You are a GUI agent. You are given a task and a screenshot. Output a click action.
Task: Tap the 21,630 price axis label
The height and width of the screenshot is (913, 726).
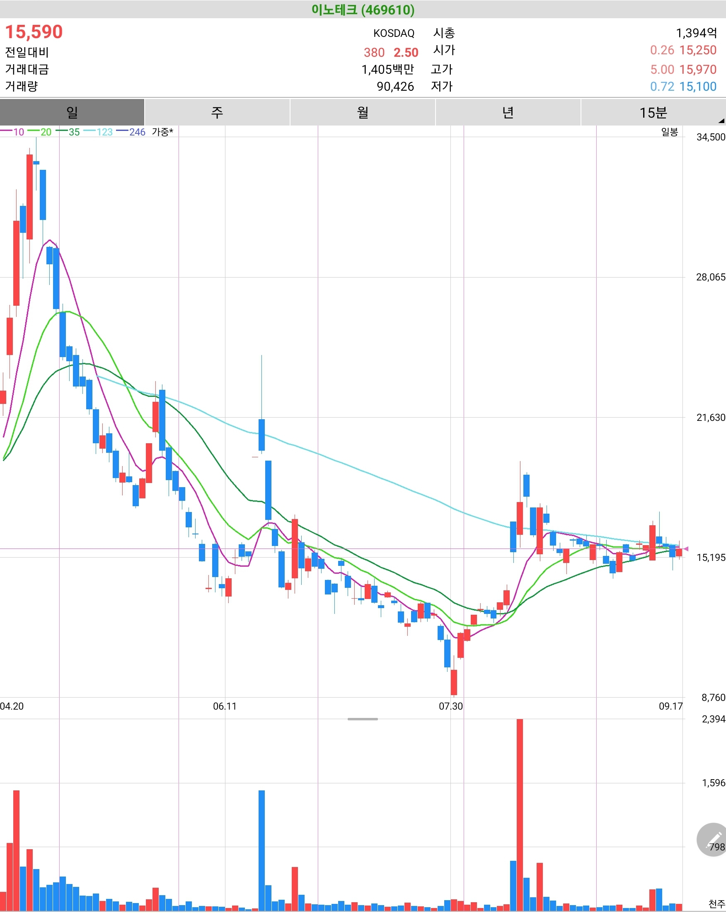(711, 417)
